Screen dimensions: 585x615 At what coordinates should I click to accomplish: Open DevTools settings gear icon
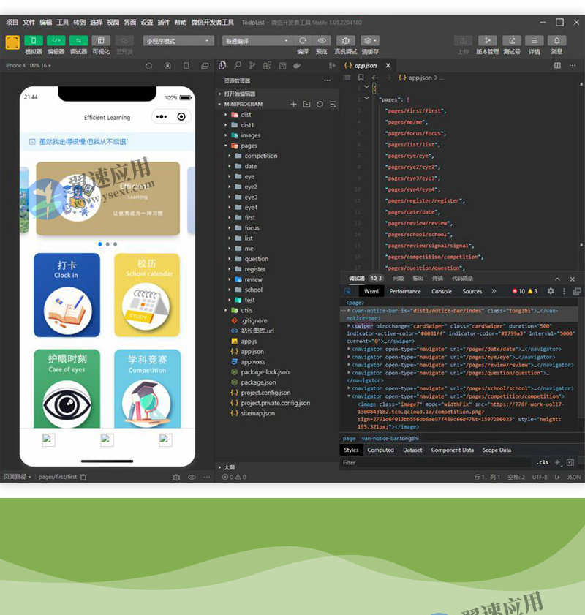(x=551, y=291)
